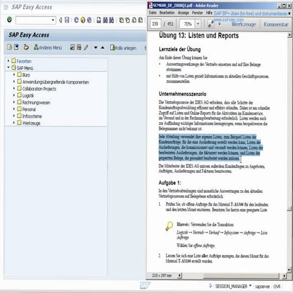Click the User Menu icon

pos(10,47)
